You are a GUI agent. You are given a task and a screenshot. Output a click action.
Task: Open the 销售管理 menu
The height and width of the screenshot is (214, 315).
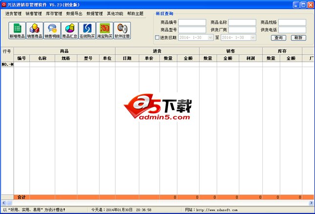pyautogui.click(x=34, y=14)
